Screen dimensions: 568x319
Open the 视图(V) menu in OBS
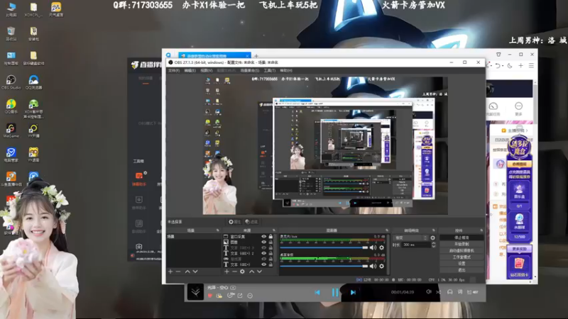[207, 70]
